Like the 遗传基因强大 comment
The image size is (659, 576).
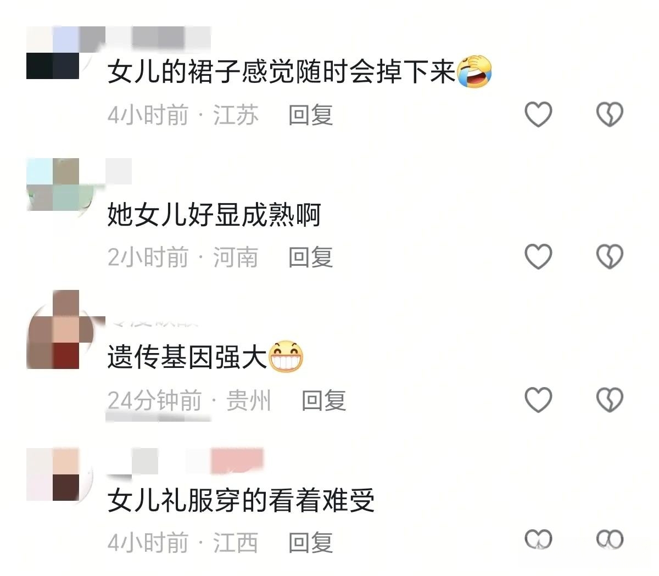pos(538,399)
